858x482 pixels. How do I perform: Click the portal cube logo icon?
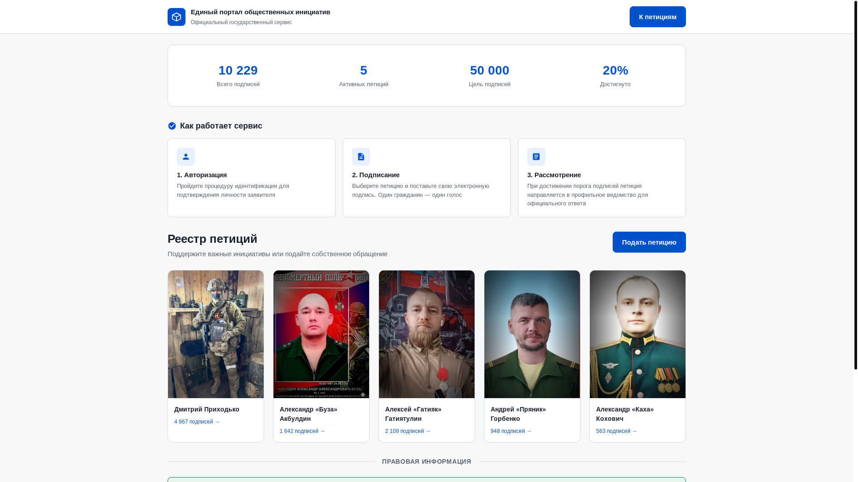click(x=177, y=17)
